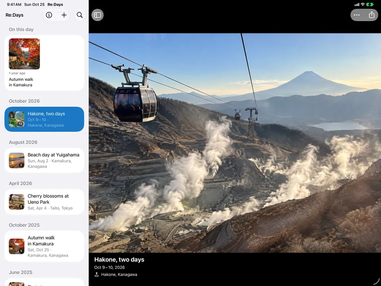Click the main ropeway photo
This screenshot has height=286, width=381.
[x=235, y=143]
